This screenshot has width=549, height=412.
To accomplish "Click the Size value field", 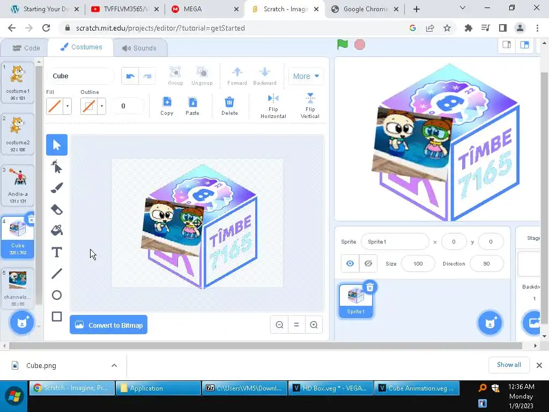I will tap(418, 263).
